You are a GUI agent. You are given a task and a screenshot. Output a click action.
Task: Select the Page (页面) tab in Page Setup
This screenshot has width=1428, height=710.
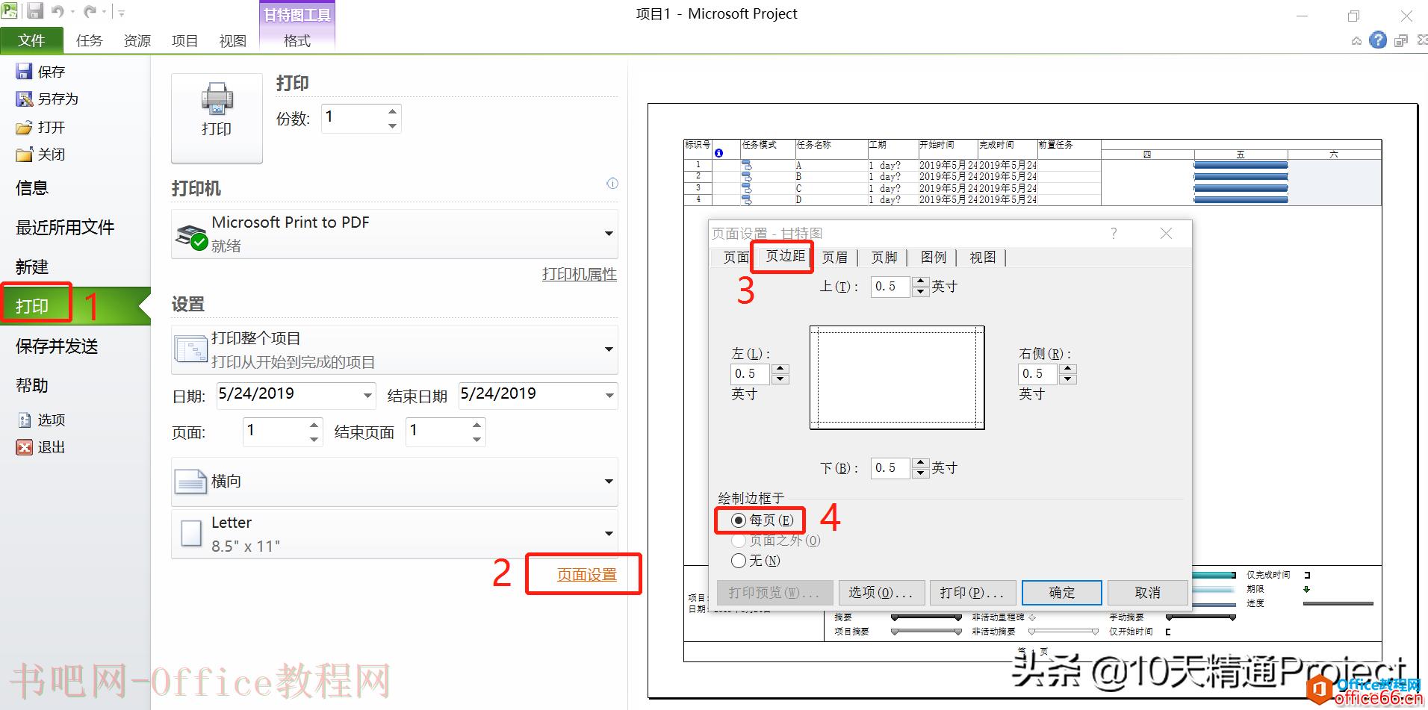click(x=736, y=258)
